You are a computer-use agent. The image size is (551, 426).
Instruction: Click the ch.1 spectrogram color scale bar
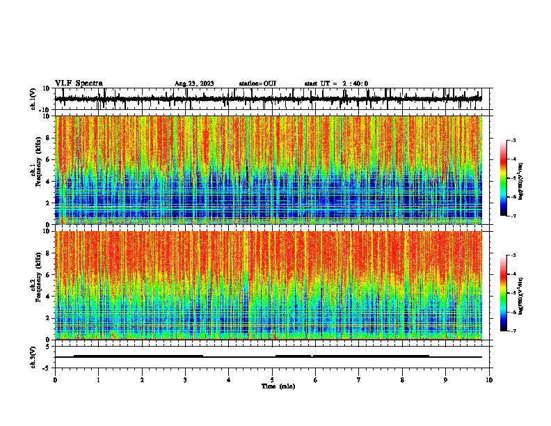(503, 178)
